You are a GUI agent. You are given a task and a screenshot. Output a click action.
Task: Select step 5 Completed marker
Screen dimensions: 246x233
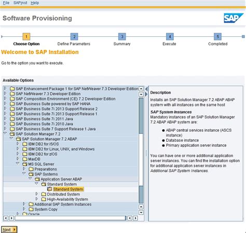coord(217,36)
